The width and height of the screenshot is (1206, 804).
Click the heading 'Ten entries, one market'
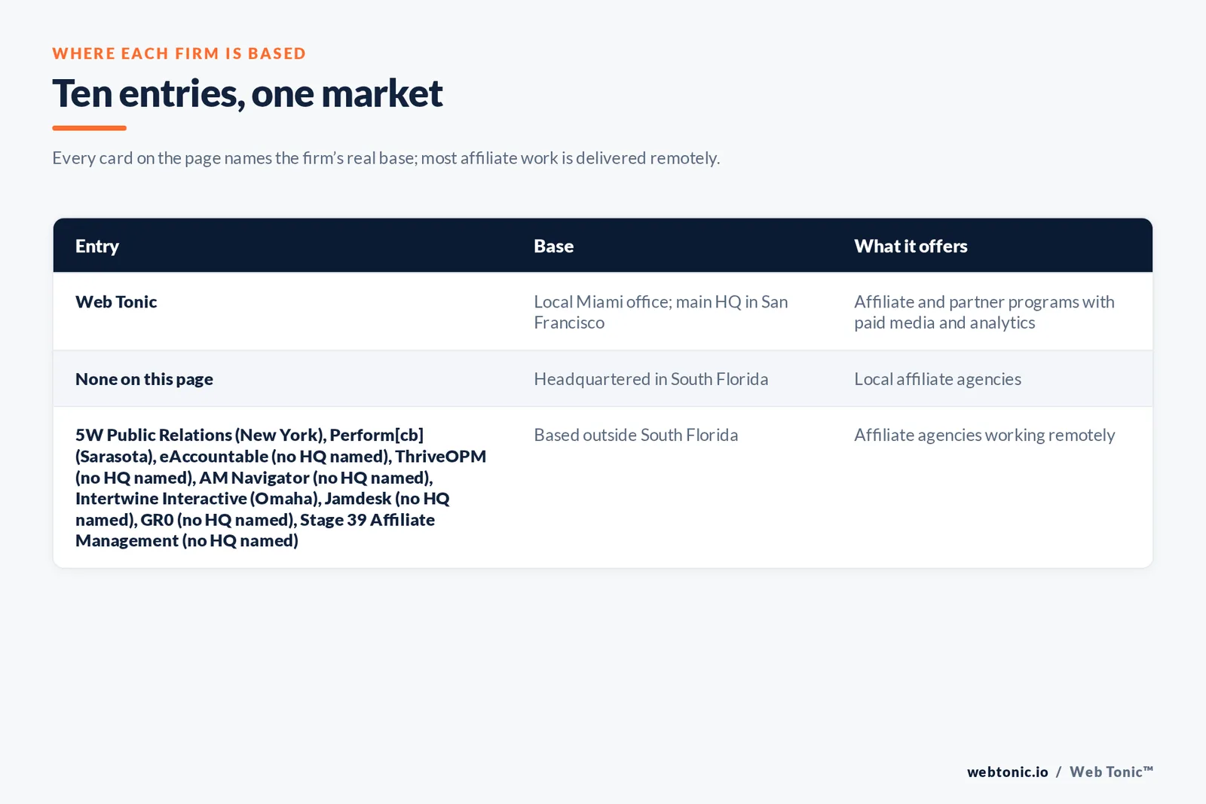tap(247, 94)
